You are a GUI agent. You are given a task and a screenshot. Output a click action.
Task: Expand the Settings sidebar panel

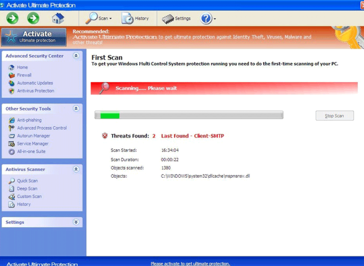pos(76,222)
